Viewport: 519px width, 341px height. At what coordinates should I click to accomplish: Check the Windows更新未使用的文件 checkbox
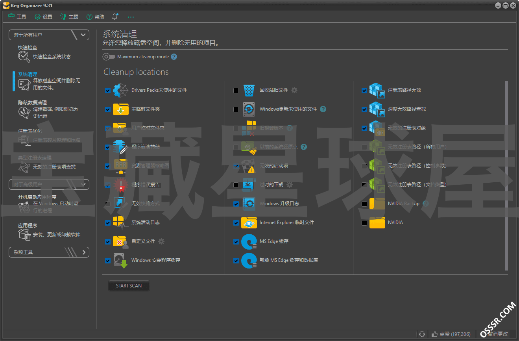tap(236, 109)
